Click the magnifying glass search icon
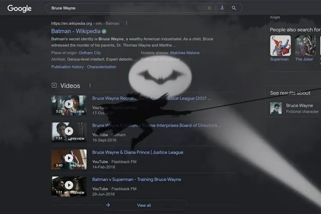This screenshot has height=214, width=321. point(234,8)
